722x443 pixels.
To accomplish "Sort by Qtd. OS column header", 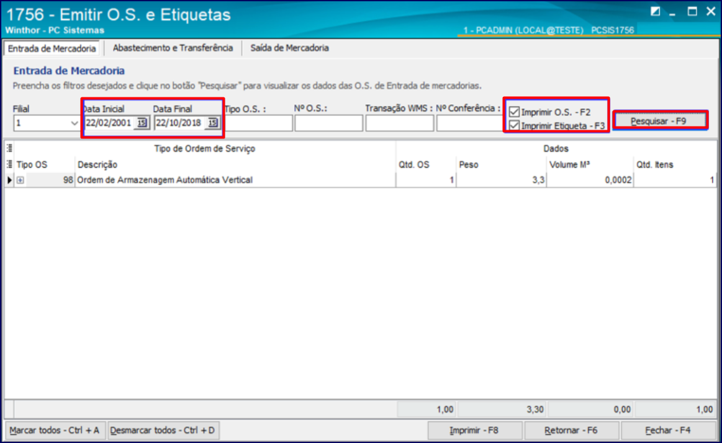I will click(426, 164).
